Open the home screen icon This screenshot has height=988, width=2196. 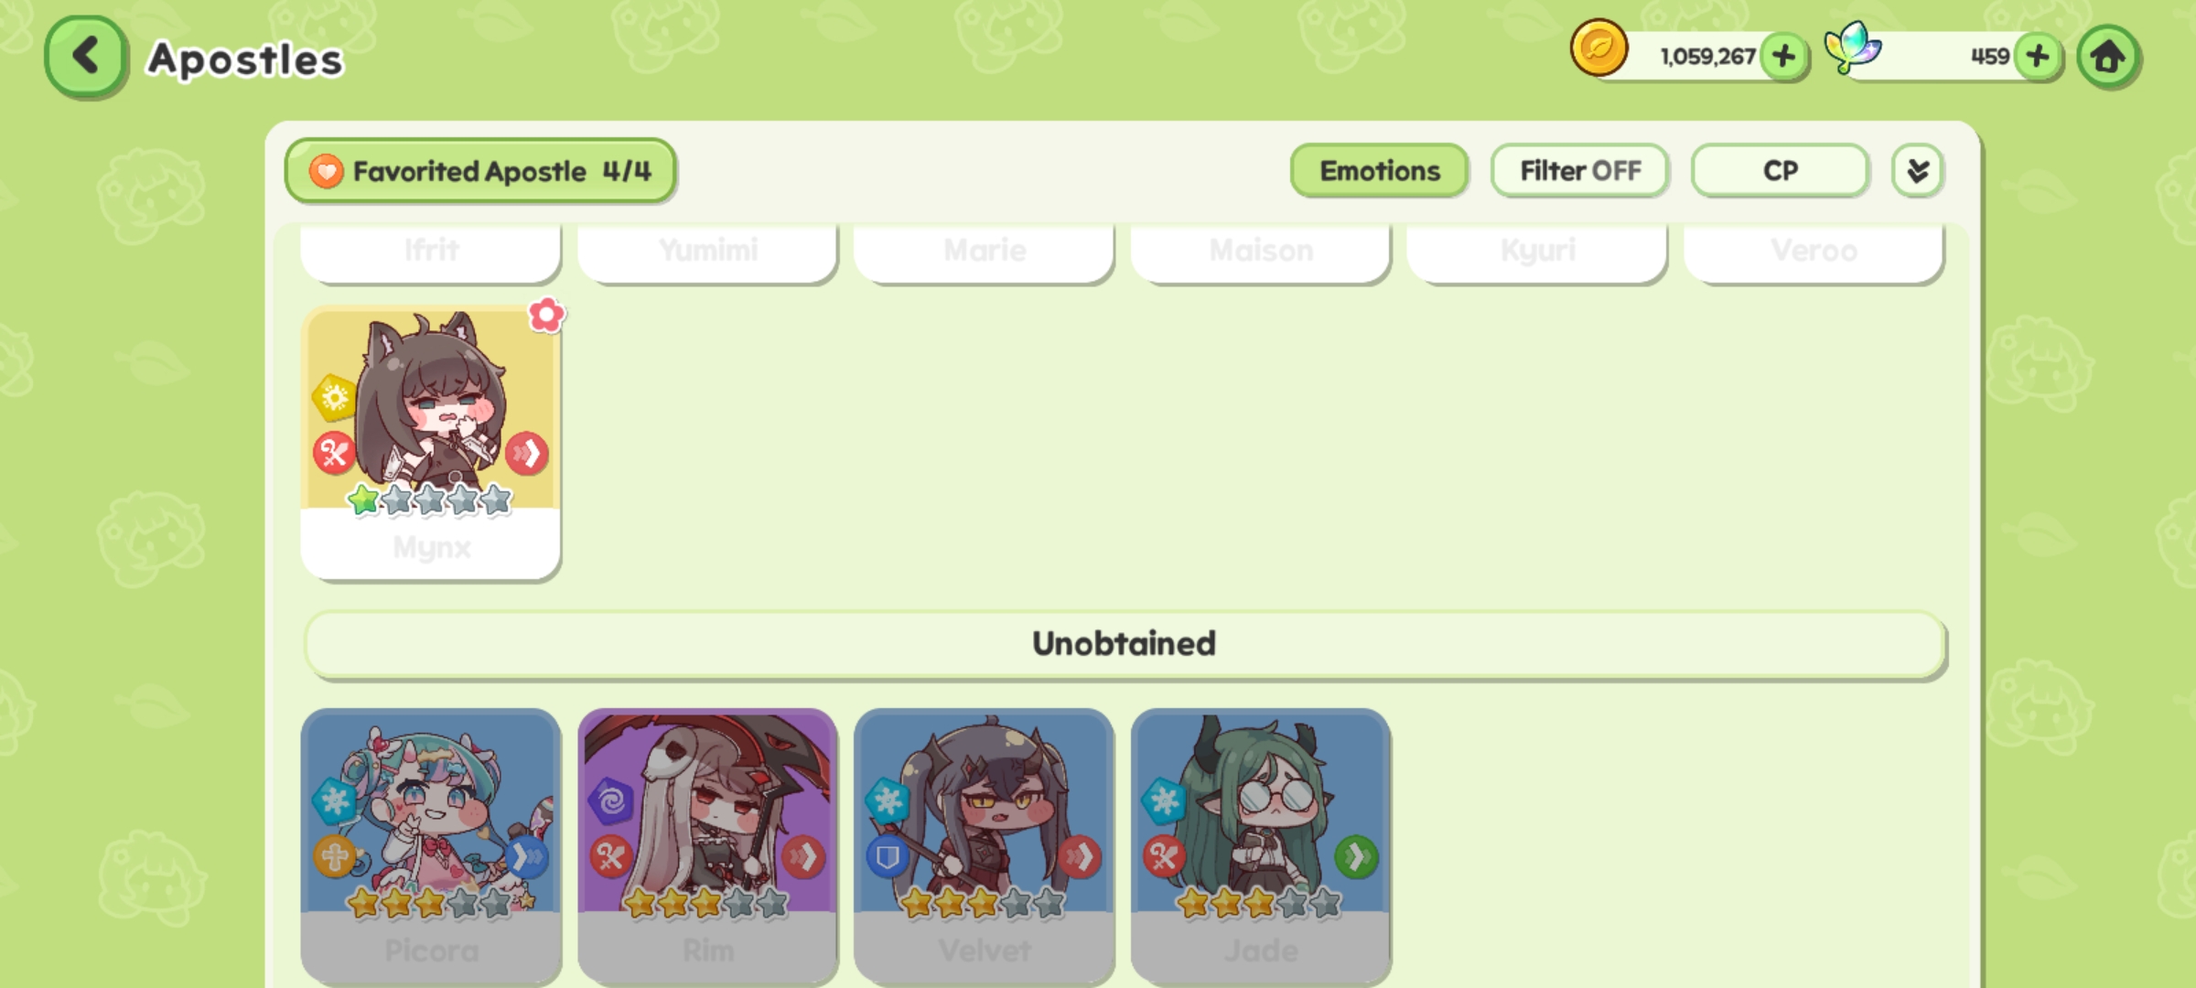point(2108,57)
